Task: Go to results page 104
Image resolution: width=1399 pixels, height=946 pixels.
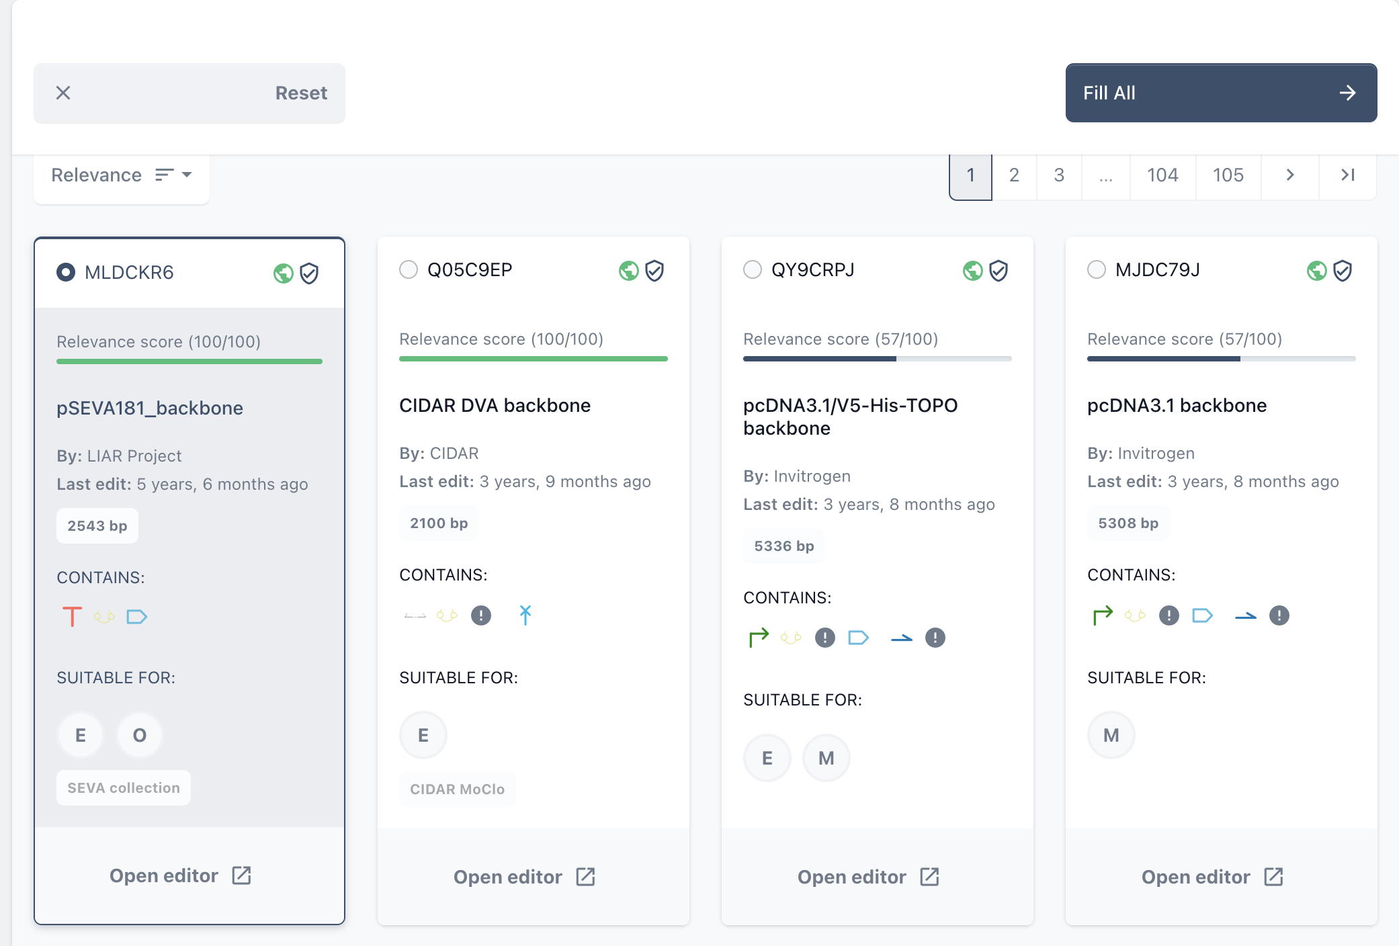Action: point(1162,176)
